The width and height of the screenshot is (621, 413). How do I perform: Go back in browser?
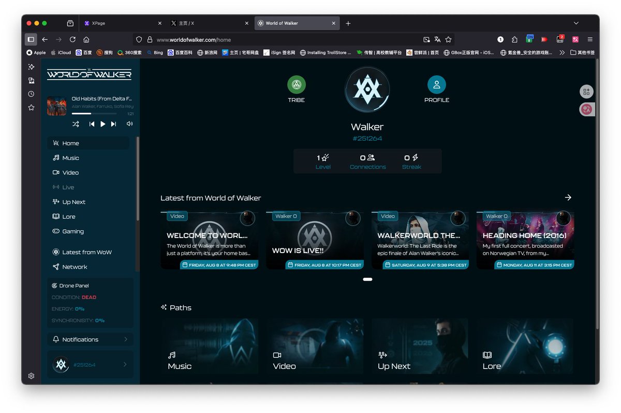45,39
